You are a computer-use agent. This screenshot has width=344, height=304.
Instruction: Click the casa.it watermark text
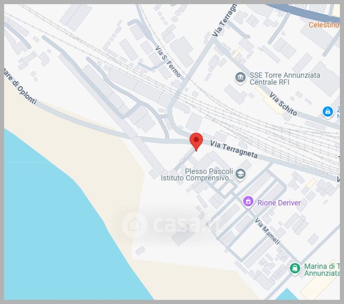184,224
